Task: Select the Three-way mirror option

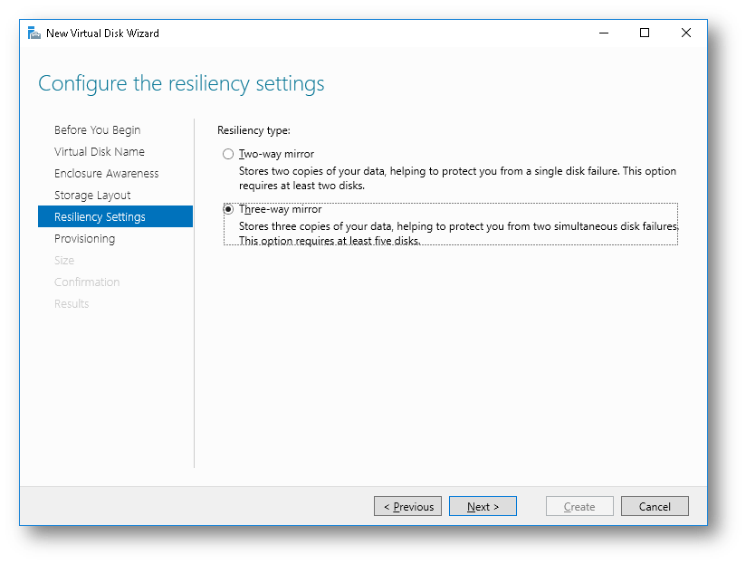Action: pyautogui.click(x=228, y=208)
